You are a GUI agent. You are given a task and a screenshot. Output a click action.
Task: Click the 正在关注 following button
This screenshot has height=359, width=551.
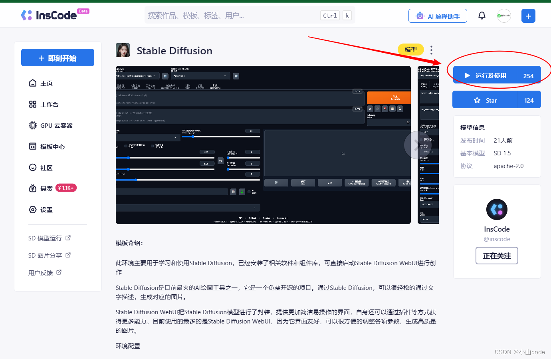tap(497, 256)
